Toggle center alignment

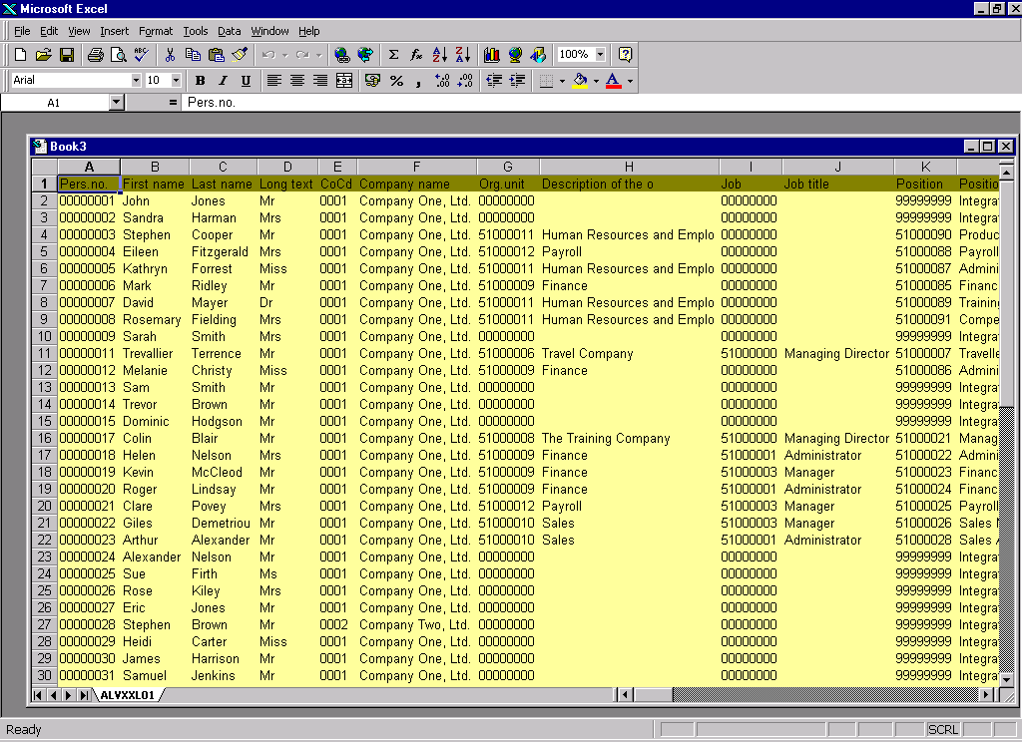coord(297,81)
